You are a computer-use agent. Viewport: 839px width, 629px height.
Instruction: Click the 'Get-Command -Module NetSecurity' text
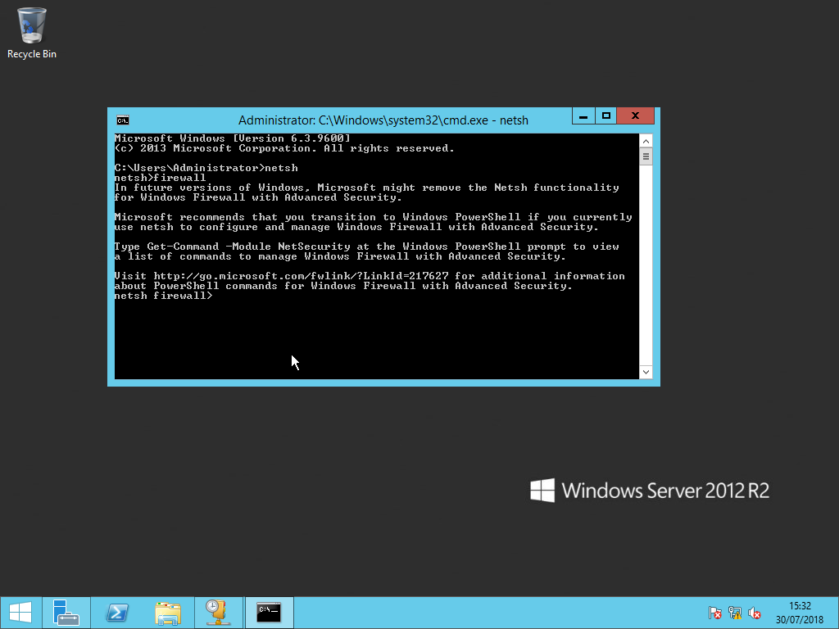pos(248,247)
